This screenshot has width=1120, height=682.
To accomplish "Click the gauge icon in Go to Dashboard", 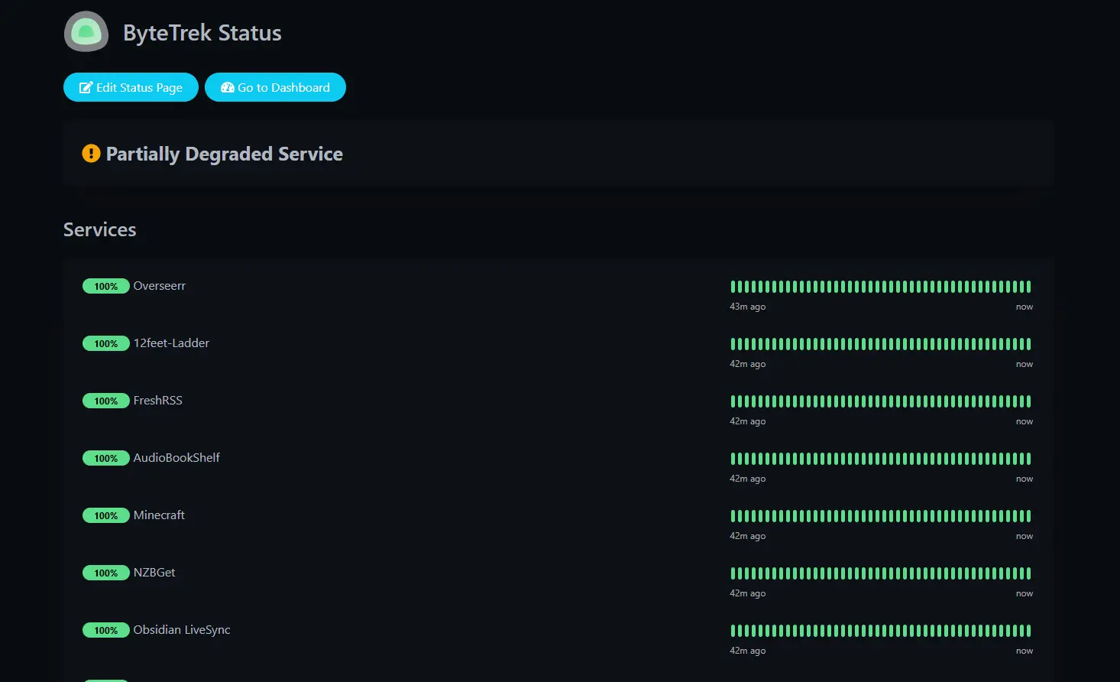I will (x=227, y=88).
